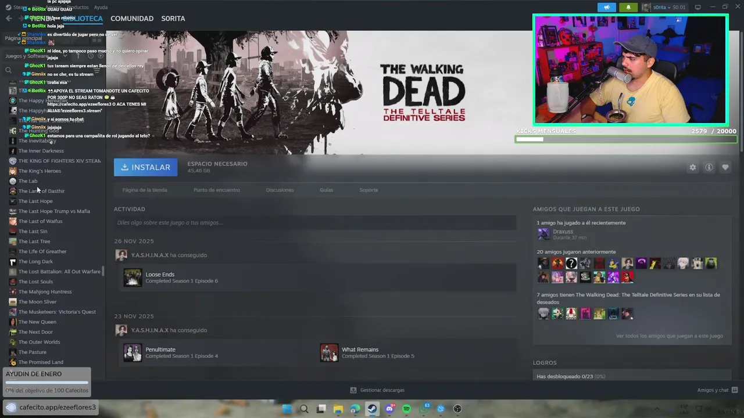Open Loose Ends achievement thumbnail
This screenshot has width=744, height=418.
coord(133,278)
